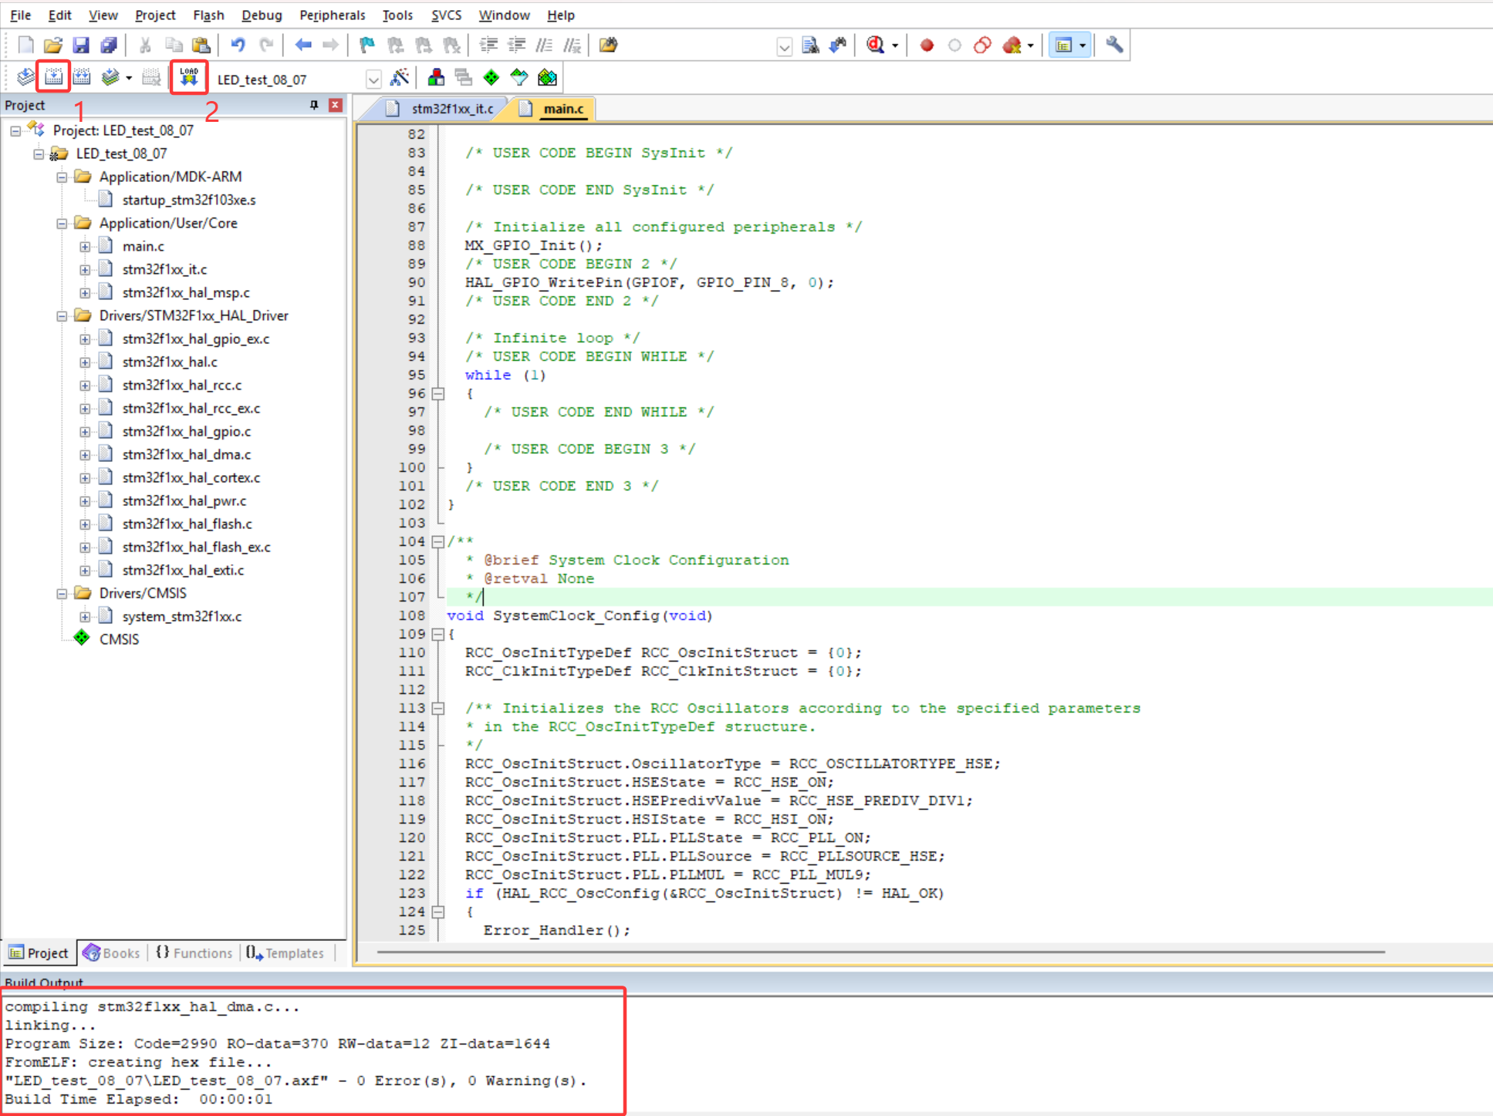
Task: Open Manage Project Items
Action: coord(436,77)
